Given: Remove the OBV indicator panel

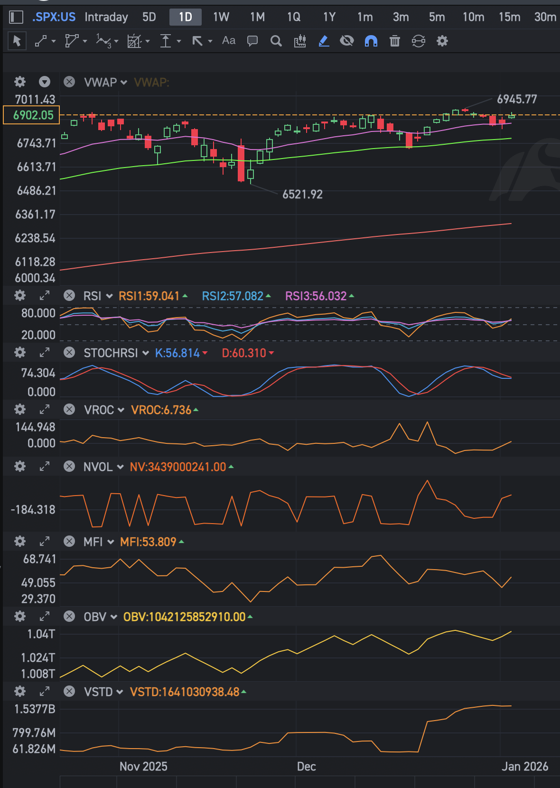Looking at the screenshot, I should [x=69, y=617].
